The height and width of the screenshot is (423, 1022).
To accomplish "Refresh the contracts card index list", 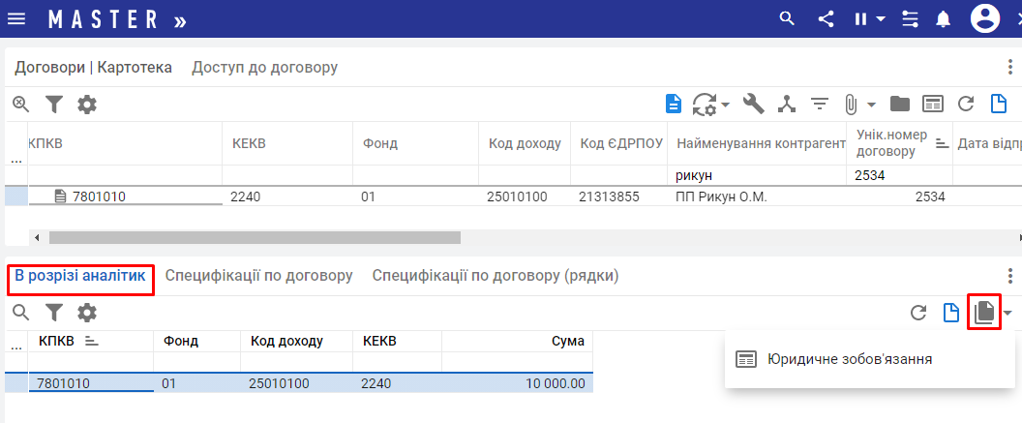I will point(965,104).
